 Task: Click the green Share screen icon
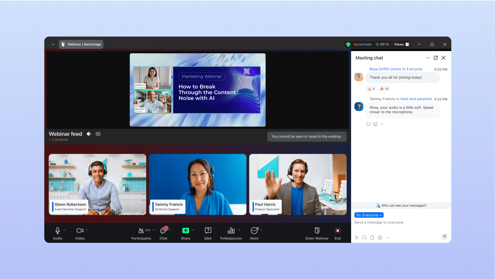(x=186, y=230)
